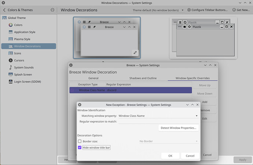Viewport: 253px width, 165px height.
Task: Select the Cursors sidebar entry
Action: [18, 60]
